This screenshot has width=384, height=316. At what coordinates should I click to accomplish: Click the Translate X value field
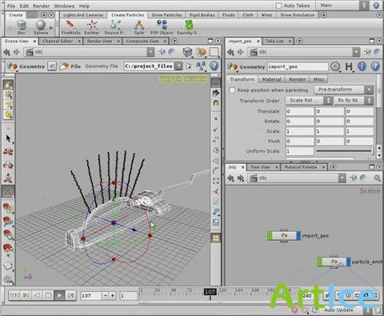(x=300, y=111)
